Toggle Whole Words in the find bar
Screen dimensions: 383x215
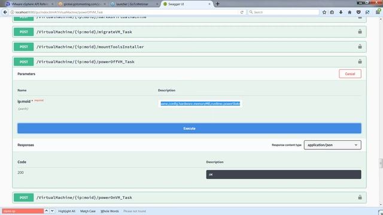tap(110, 211)
